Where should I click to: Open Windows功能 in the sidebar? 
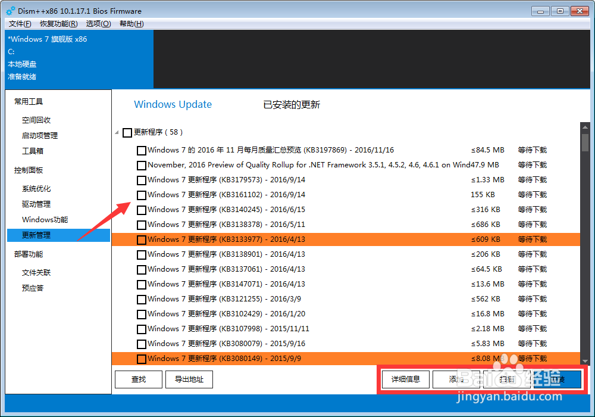click(x=45, y=219)
